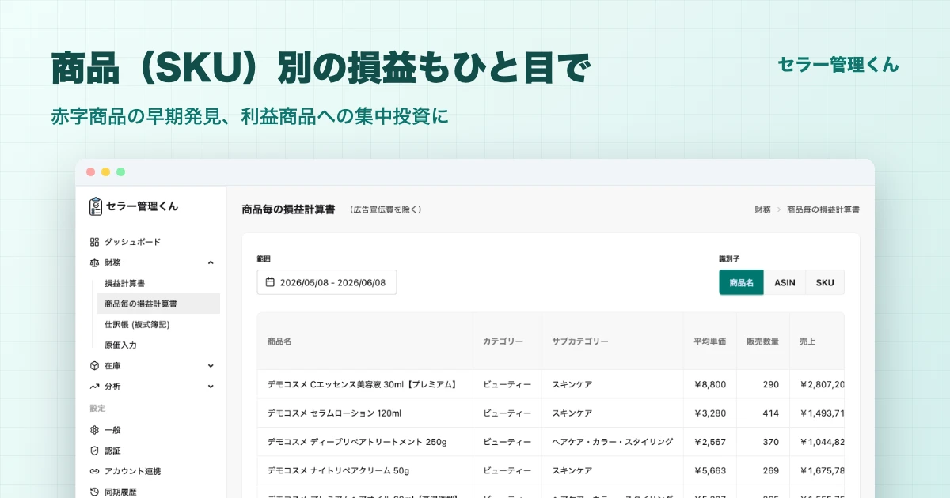950x498 pixels.
Task: Click the 分析 trend chart icon
Action: [x=94, y=387]
